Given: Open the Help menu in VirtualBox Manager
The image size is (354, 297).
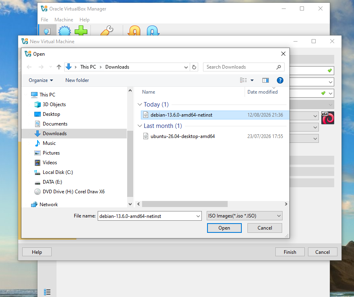Looking at the screenshot, I should coord(84,20).
